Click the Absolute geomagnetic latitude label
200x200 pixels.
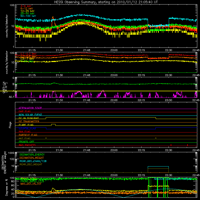tap(173, 179)
